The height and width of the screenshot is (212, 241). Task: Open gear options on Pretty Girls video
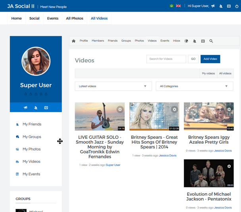(229, 109)
